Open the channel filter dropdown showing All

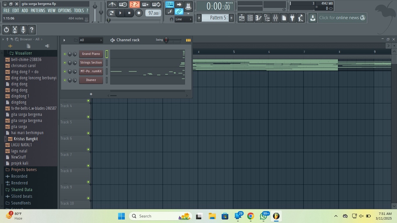tap(91, 40)
